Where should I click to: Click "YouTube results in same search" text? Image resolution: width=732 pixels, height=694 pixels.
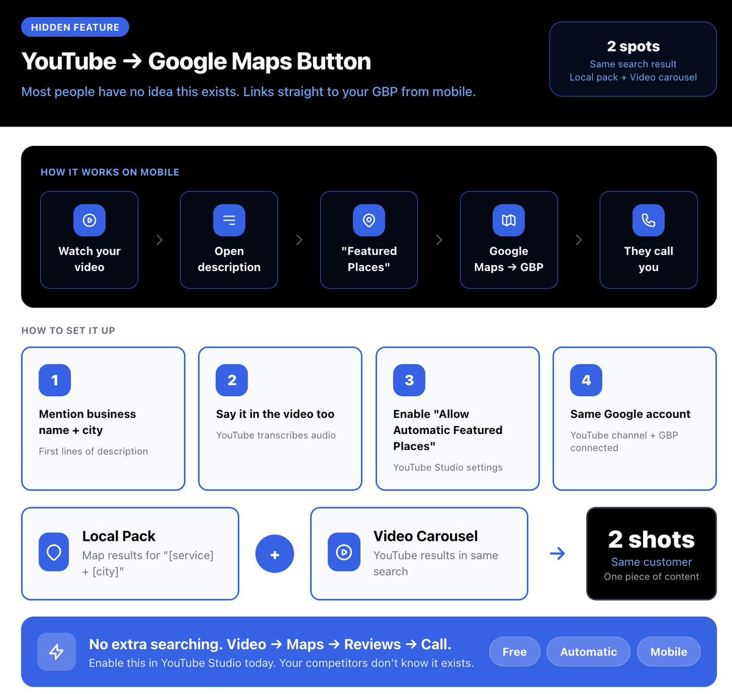(x=436, y=563)
